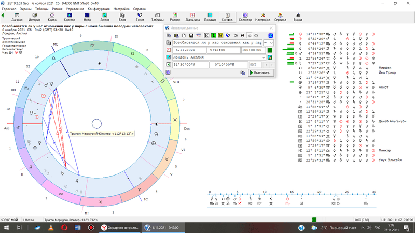The image size is (415, 233).
Task: Click the green color square in dialog
Action: pyautogui.click(x=270, y=50)
